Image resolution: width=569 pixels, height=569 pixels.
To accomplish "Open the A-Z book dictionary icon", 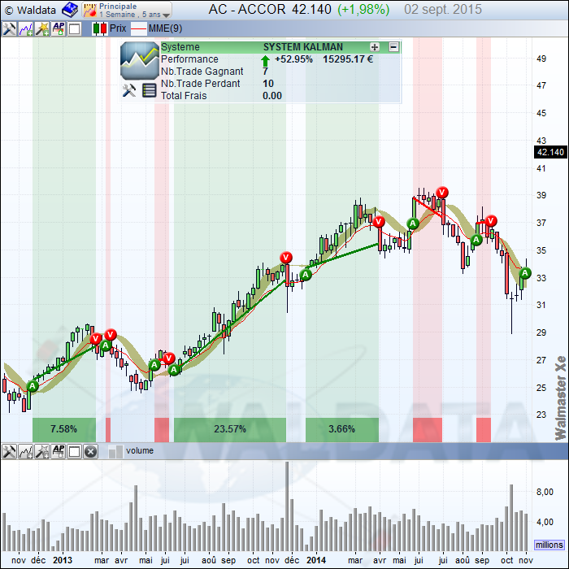I will pyautogui.click(x=70, y=10).
